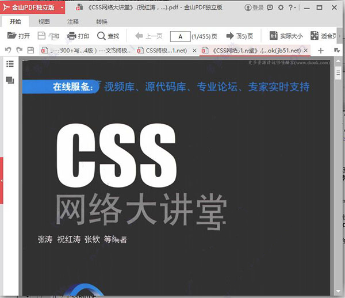345x298 pixels.
Task: Click the save icon beside 打开
Action: (x=41, y=36)
